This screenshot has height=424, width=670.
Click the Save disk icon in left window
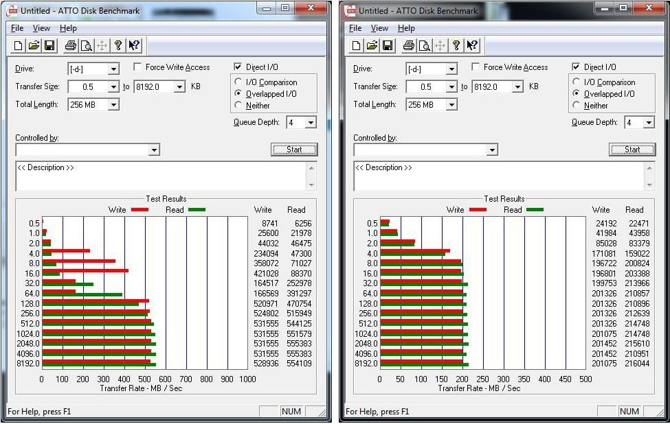tap(49, 46)
